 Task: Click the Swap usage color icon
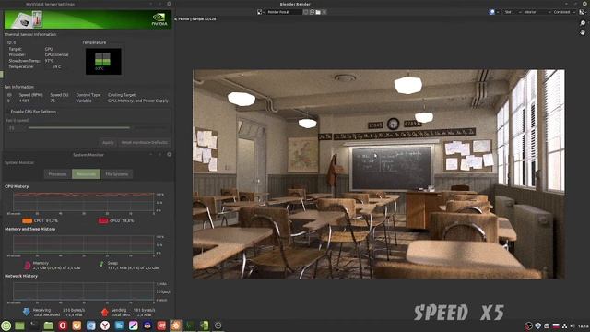[x=101, y=265]
